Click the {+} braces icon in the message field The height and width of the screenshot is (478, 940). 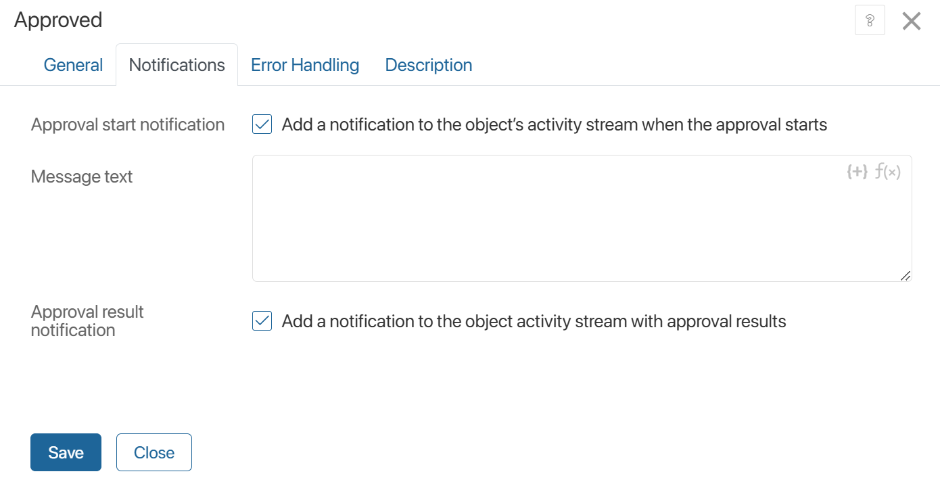point(857,172)
